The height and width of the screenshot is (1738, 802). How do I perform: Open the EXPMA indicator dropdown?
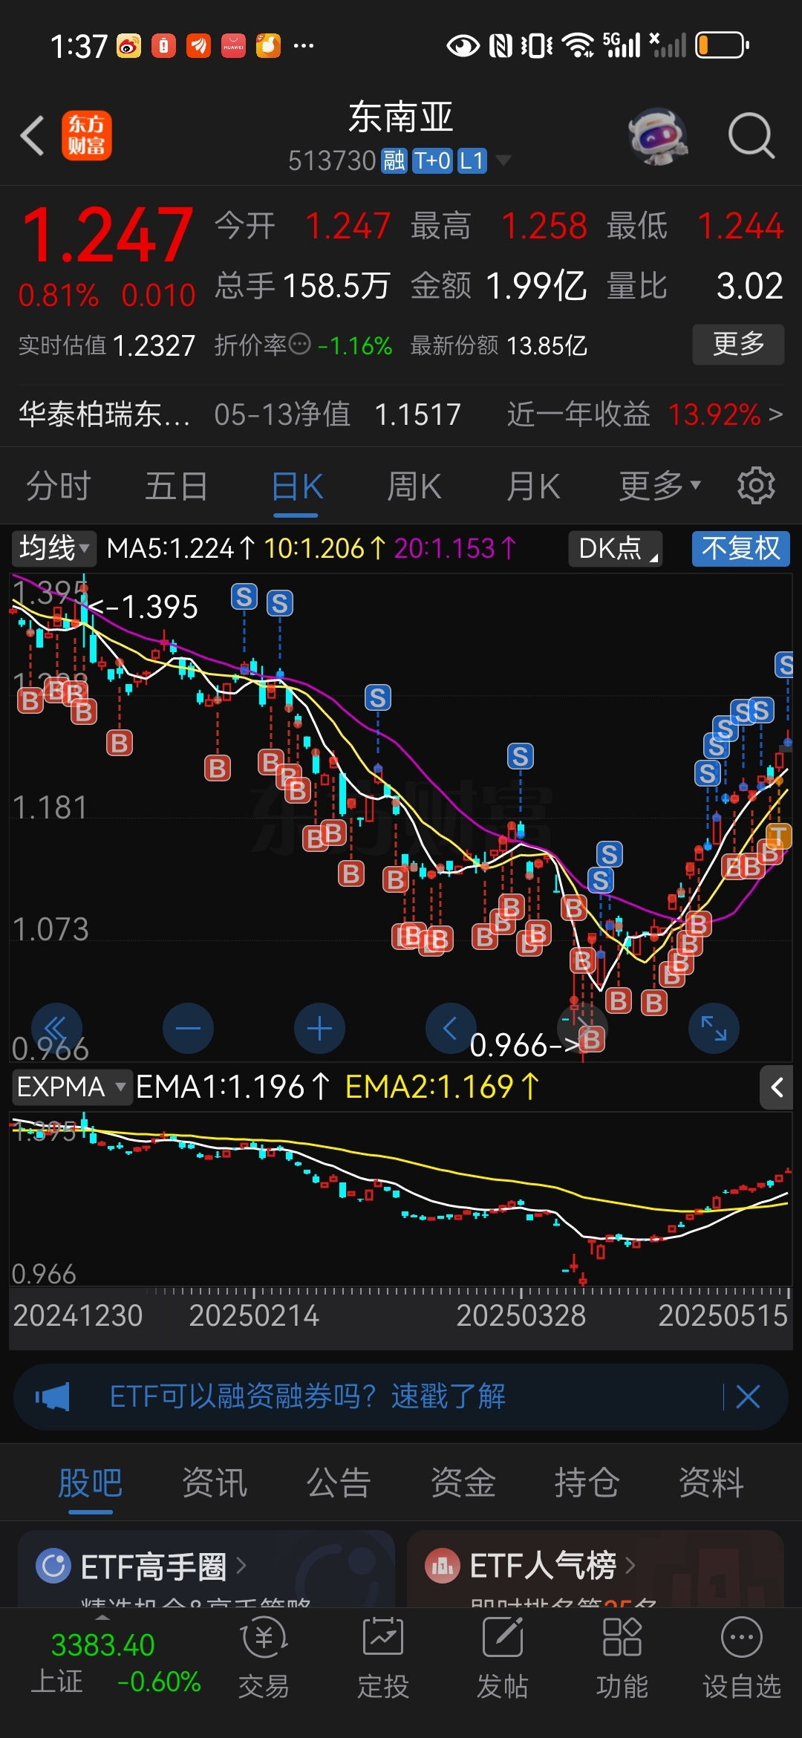(x=71, y=1087)
